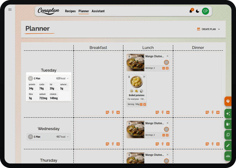This screenshot has height=168, width=236.
Task: Click the Cenaplan logo
Action: 49,11
